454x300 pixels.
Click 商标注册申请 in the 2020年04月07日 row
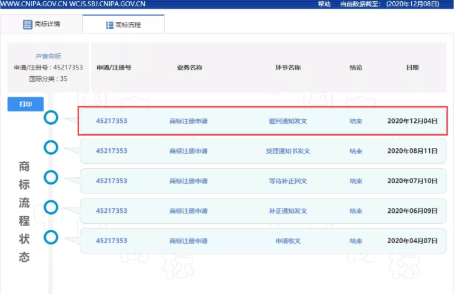point(188,241)
